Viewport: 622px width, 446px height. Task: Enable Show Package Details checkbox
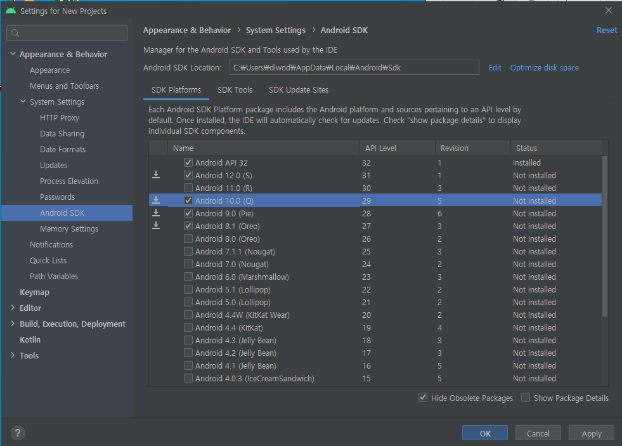[526, 397]
